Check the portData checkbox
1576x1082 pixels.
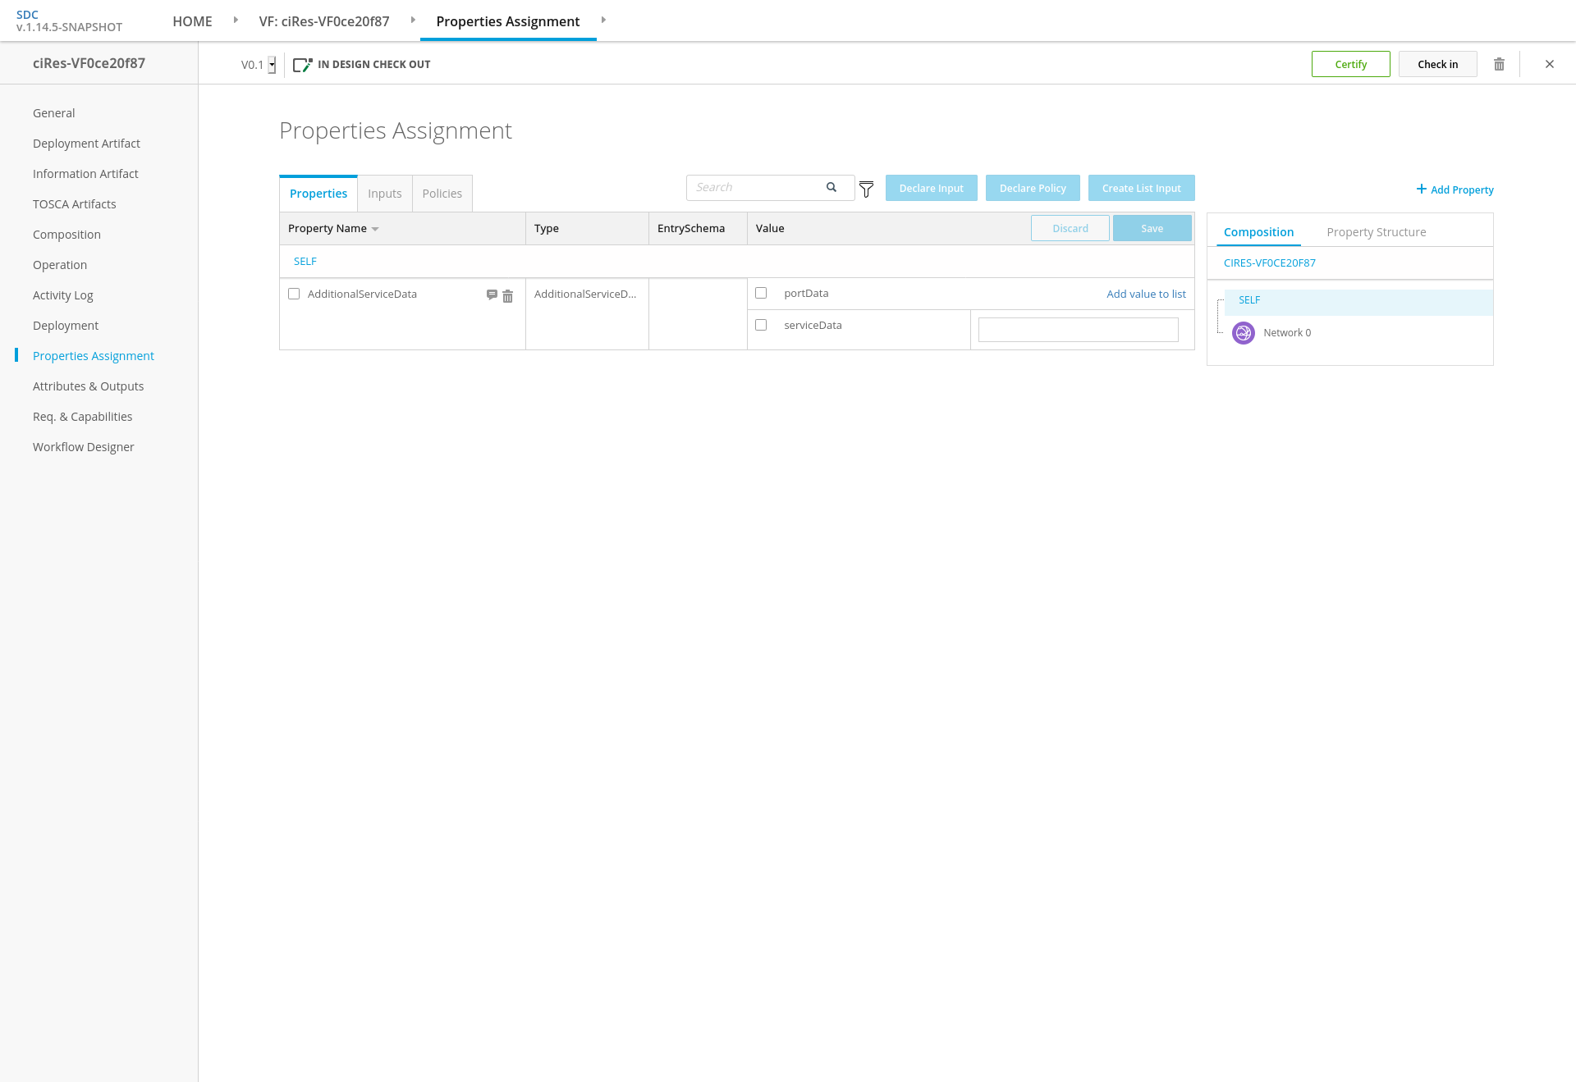(x=761, y=293)
